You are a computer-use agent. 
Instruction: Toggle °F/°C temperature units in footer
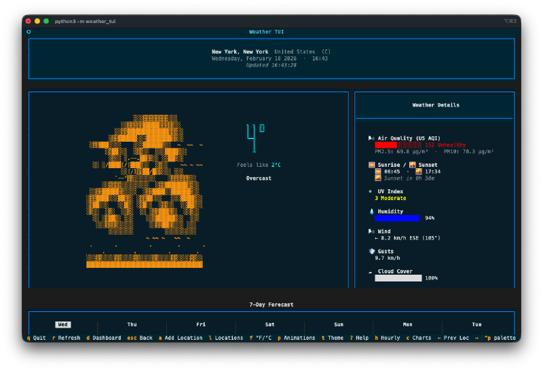pyautogui.click(x=260, y=338)
